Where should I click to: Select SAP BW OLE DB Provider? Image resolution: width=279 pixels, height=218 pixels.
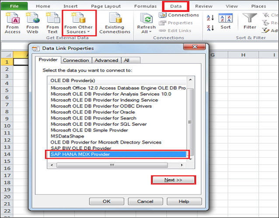[x=81, y=148]
